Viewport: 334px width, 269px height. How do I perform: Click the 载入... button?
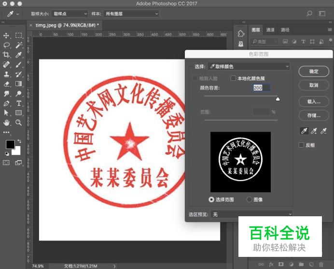click(x=314, y=102)
